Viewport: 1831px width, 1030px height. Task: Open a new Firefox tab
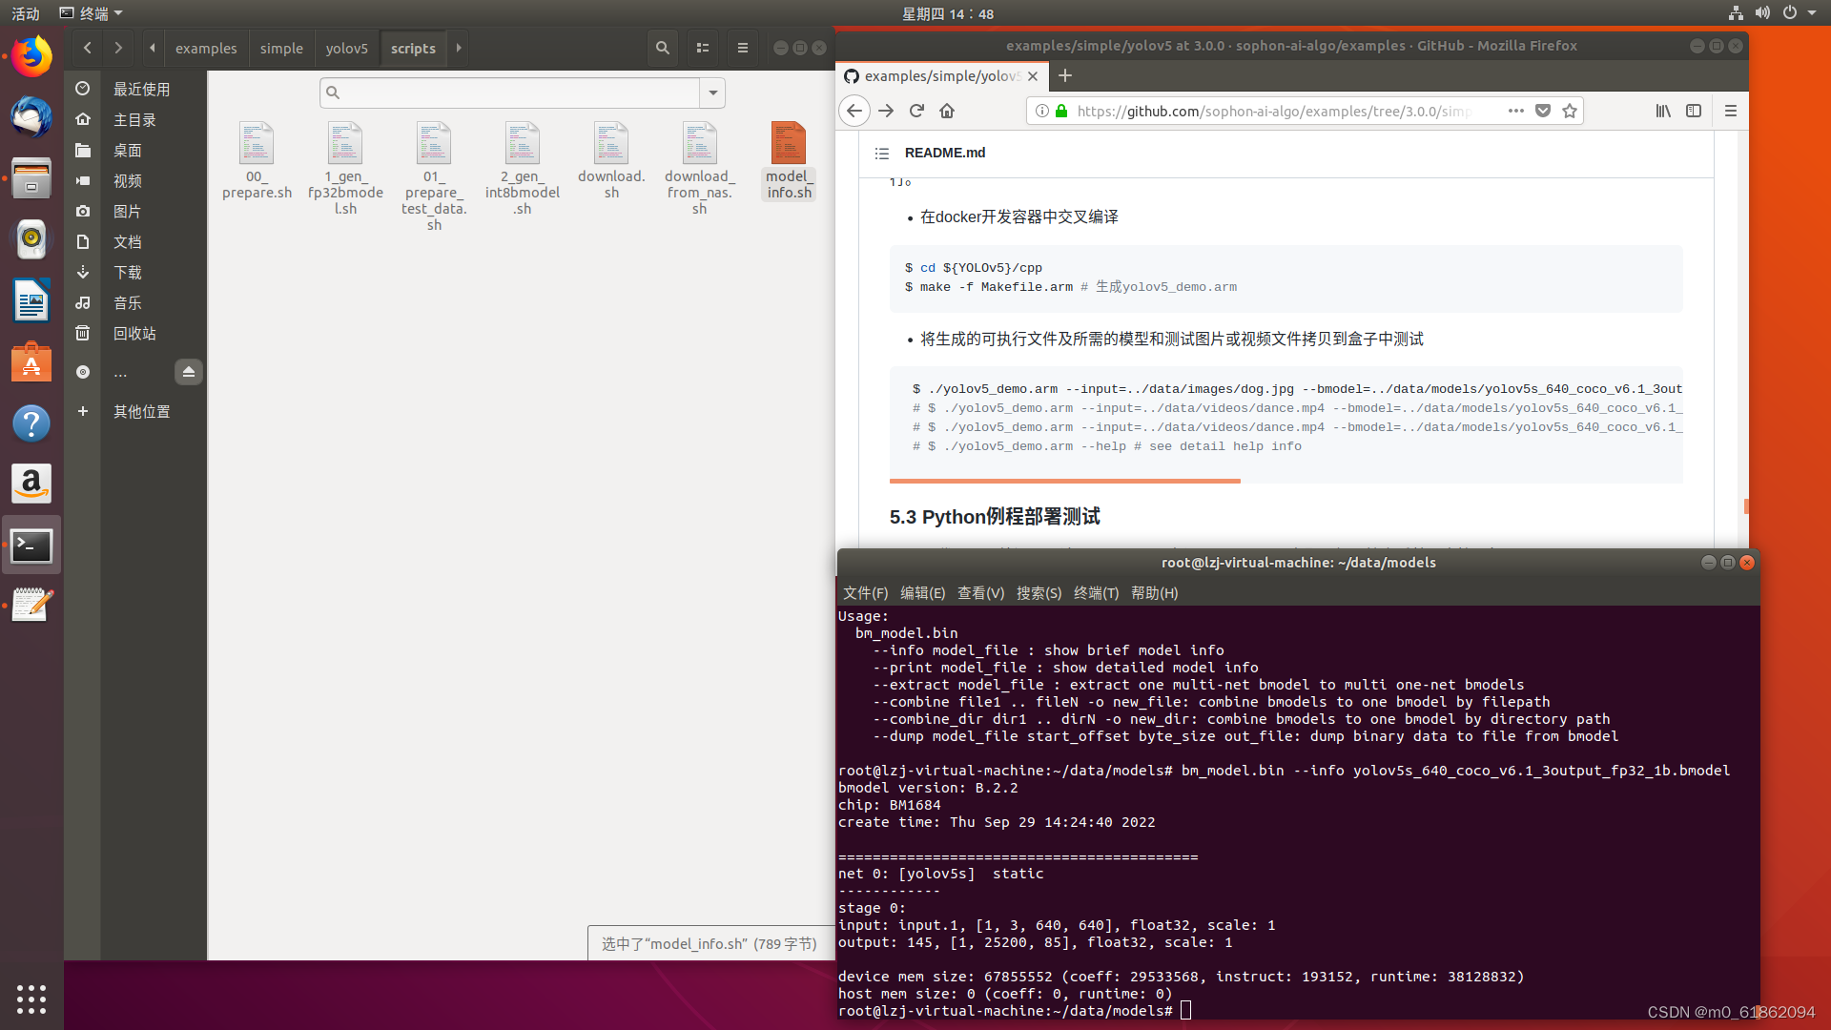click(1065, 75)
